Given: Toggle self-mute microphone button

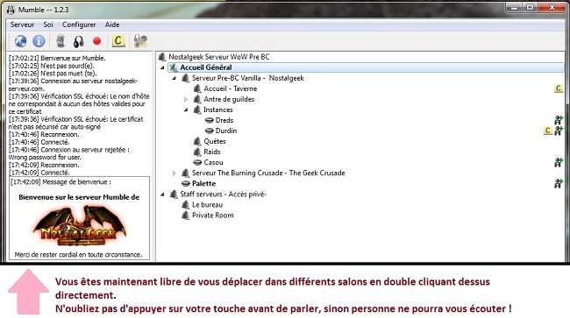Looking at the screenshot, I should tap(61, 41).
